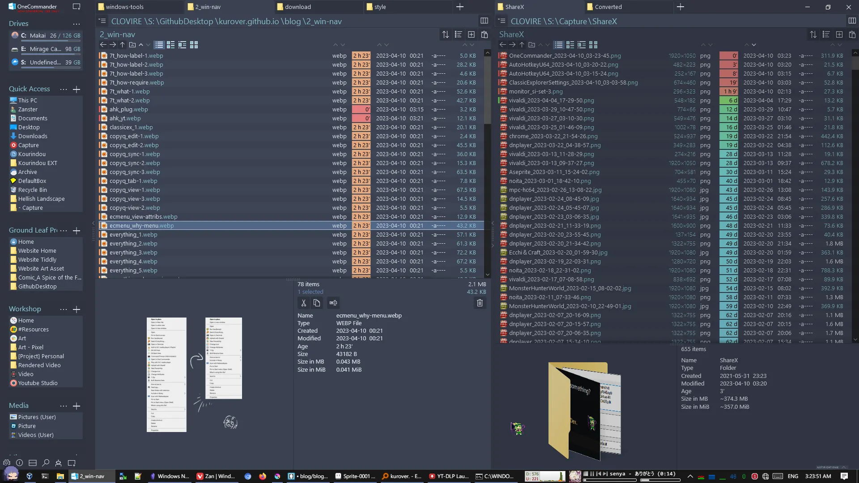Open Firefox from the taskbar
Viewport: 859px width, 483px height.
pyautogui.click(x=262, y=476)
